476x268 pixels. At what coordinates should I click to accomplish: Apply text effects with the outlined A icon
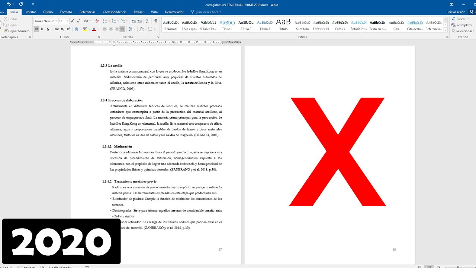click(x=76, y=29)
